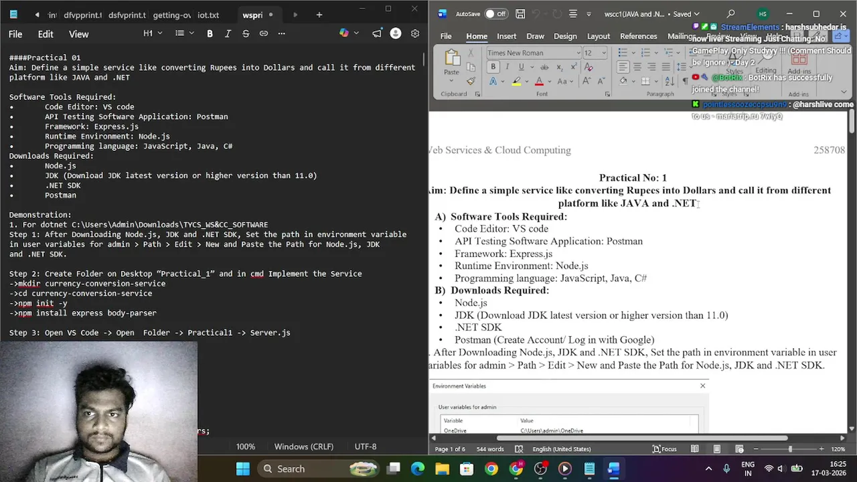
Task: Customize Quick Access Toolbar dropdown in Word
Action: click(589, 14)
